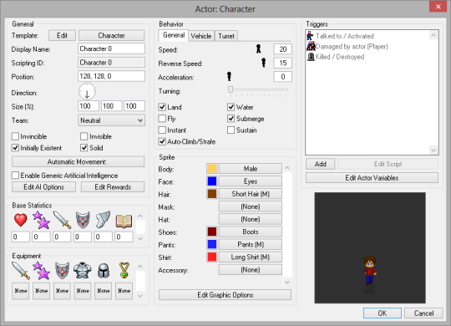This screenshot has width=451, height=326.
Task: Click the helmet equipment icon
Action: point(104,271)
